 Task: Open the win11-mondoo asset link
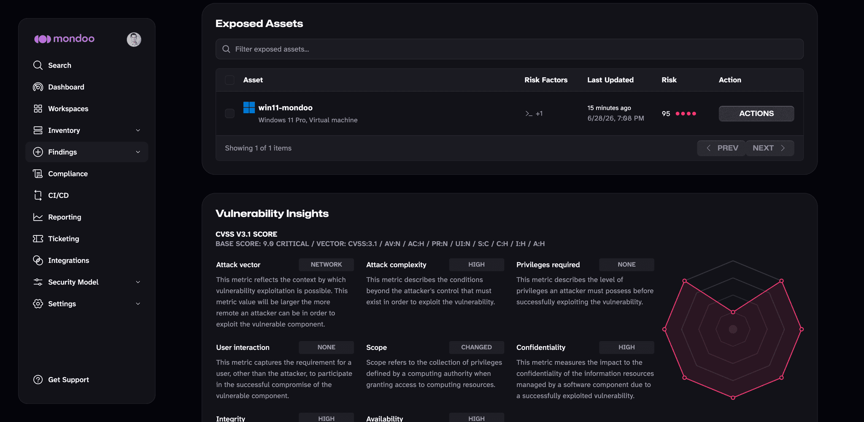pyautogui.click(x=285, y=108)
